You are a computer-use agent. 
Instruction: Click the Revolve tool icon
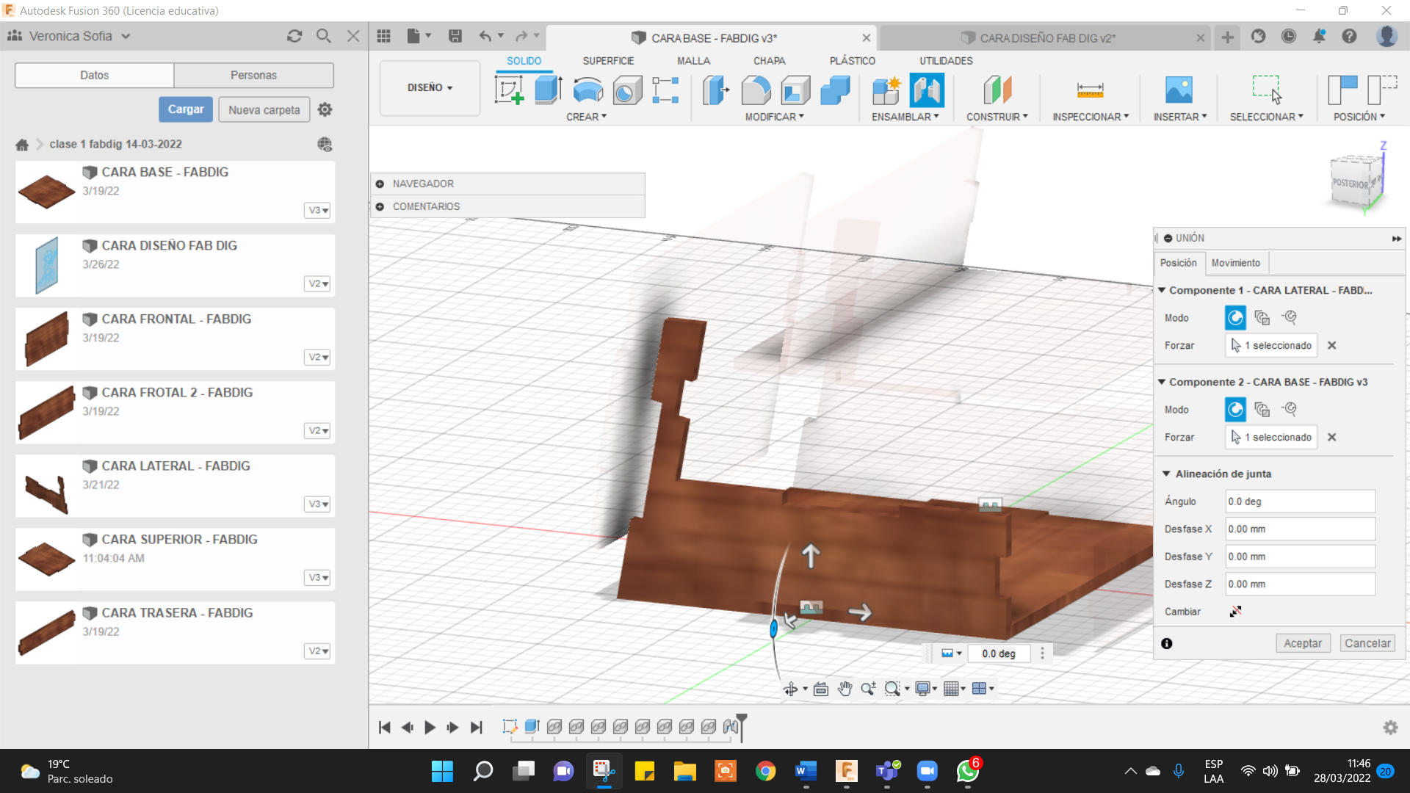[x=587, y=90]
